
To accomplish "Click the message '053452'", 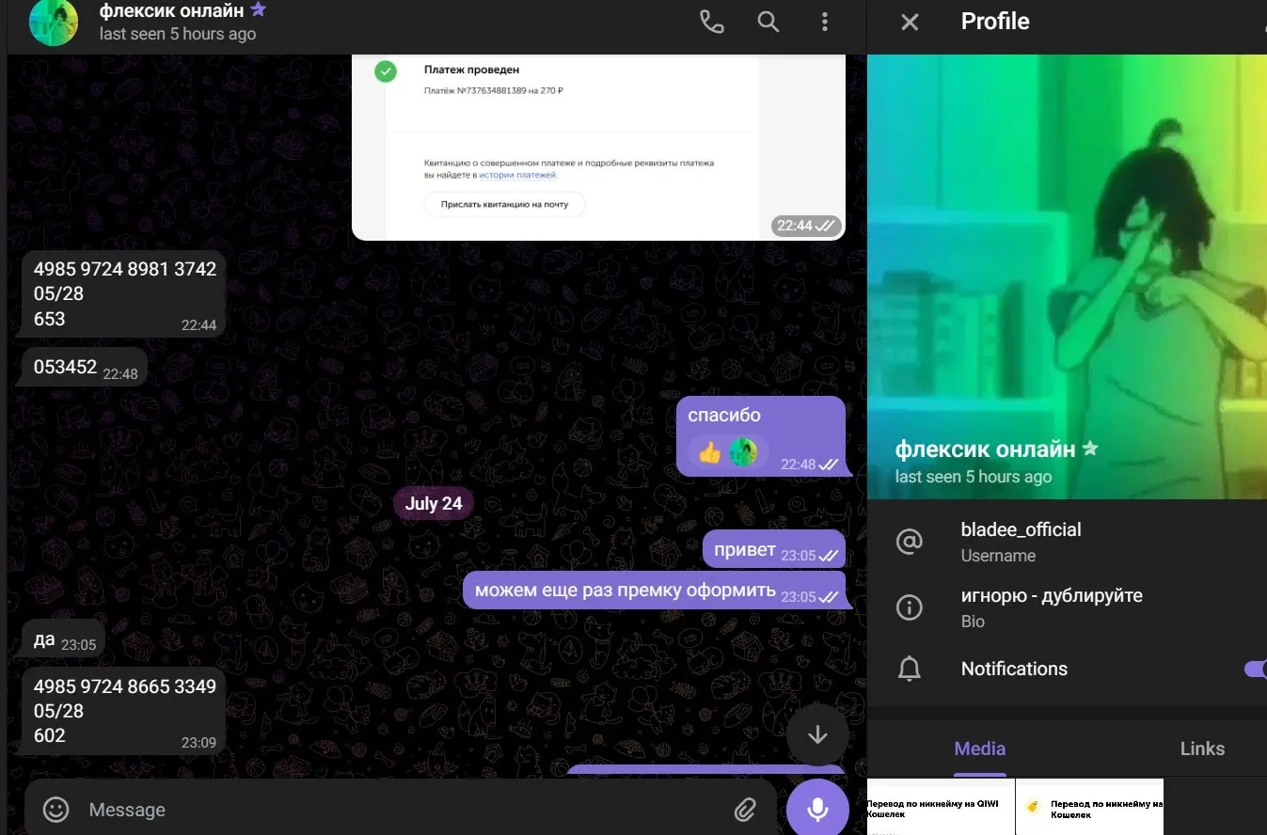I will point(84,367).
